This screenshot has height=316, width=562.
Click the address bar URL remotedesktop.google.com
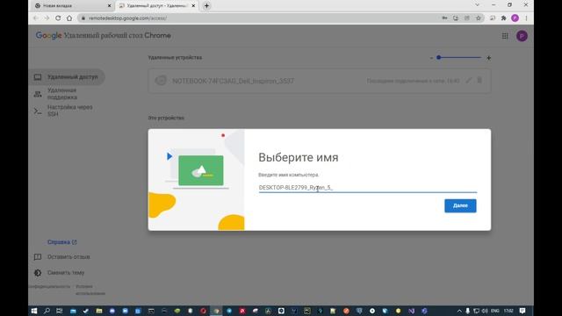coord(127,18)
